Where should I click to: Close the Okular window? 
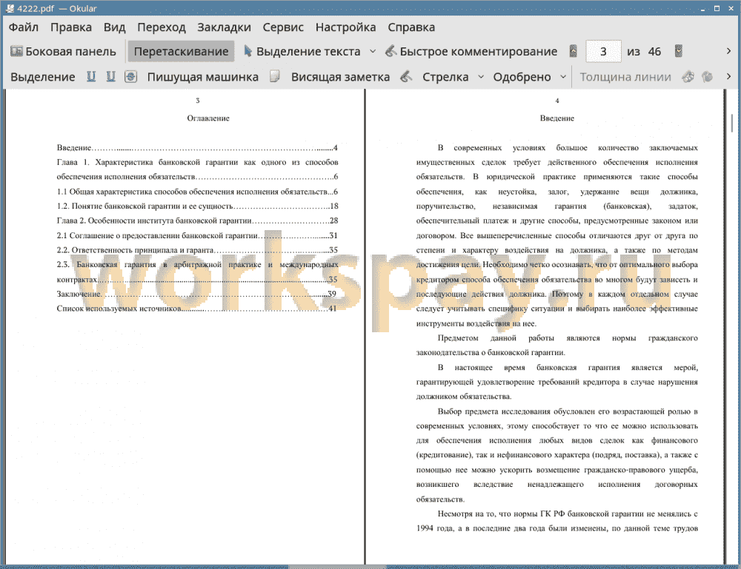pyautogui.click(x=730, y=8)
